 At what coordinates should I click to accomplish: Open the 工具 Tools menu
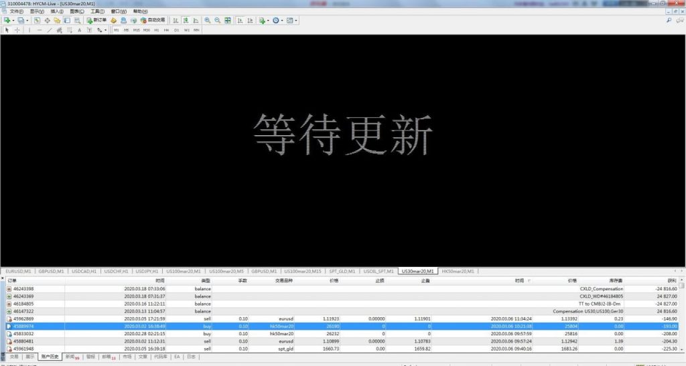tap(97, 11)
